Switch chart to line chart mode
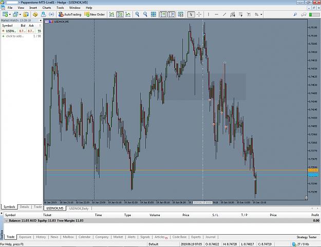321x247 pixels. tap(128, 14)
